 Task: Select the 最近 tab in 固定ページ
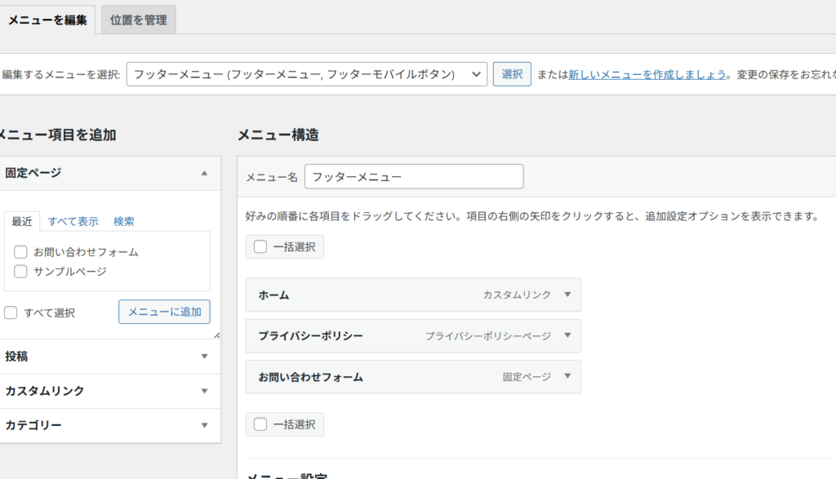coord(22,221)
